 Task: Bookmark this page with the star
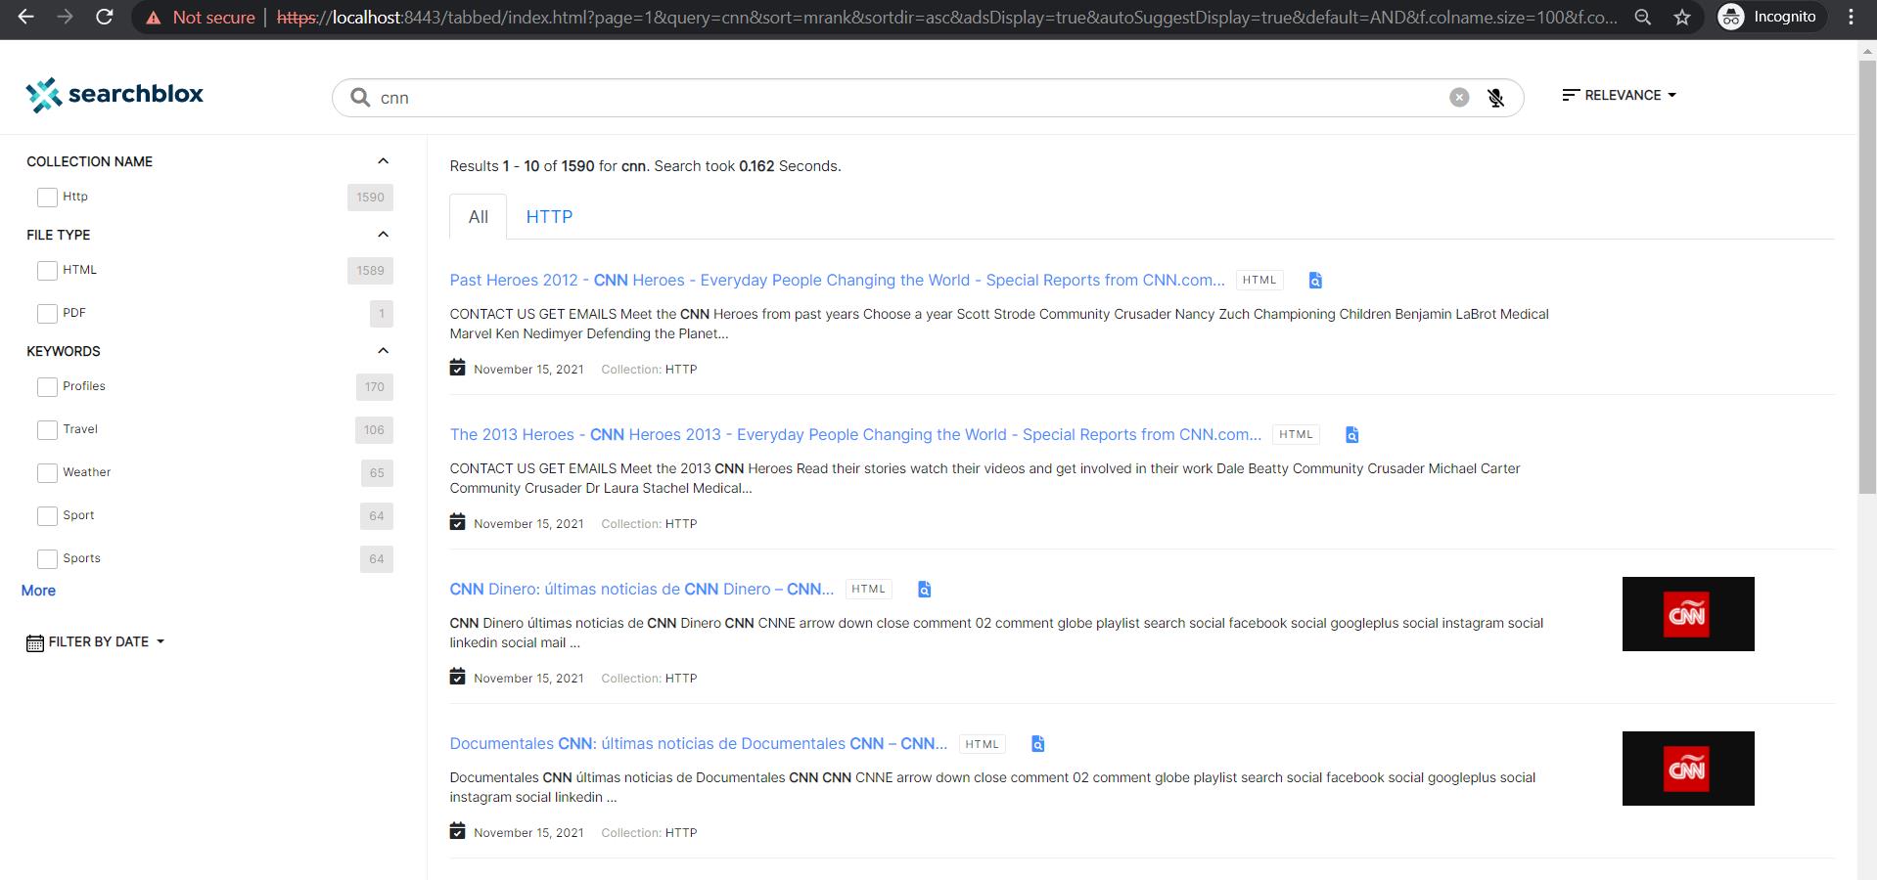pos(1682,18)
